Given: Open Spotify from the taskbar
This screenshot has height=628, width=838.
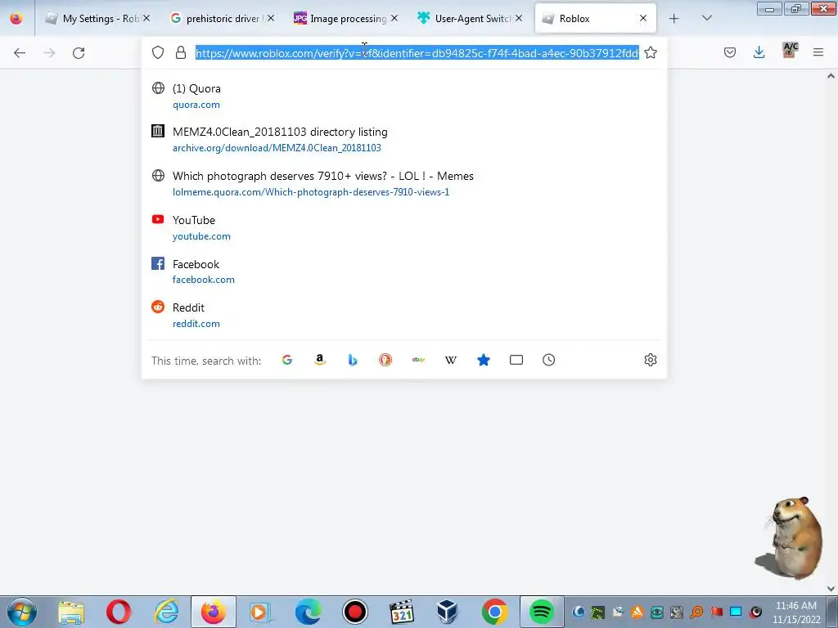Looking at the screenshot, I should coord(542,612).
